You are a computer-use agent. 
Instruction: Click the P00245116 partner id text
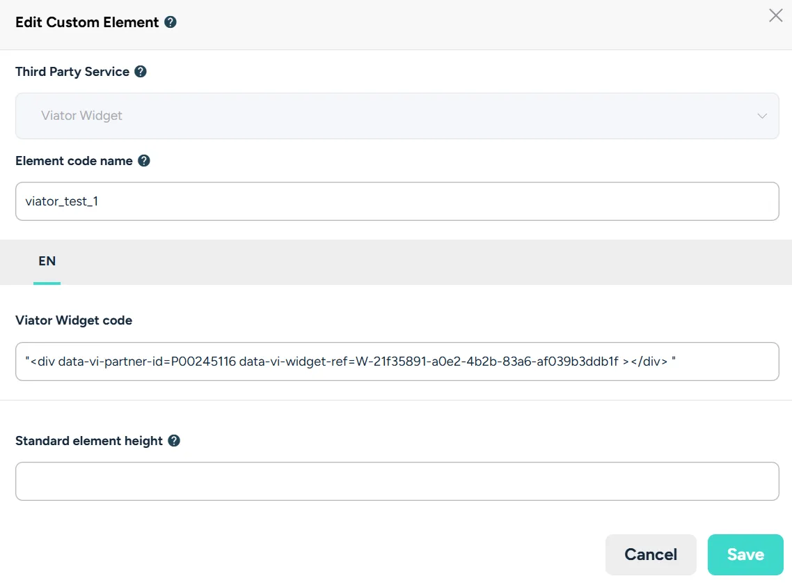pyautogui.click(x=203, y=362)
